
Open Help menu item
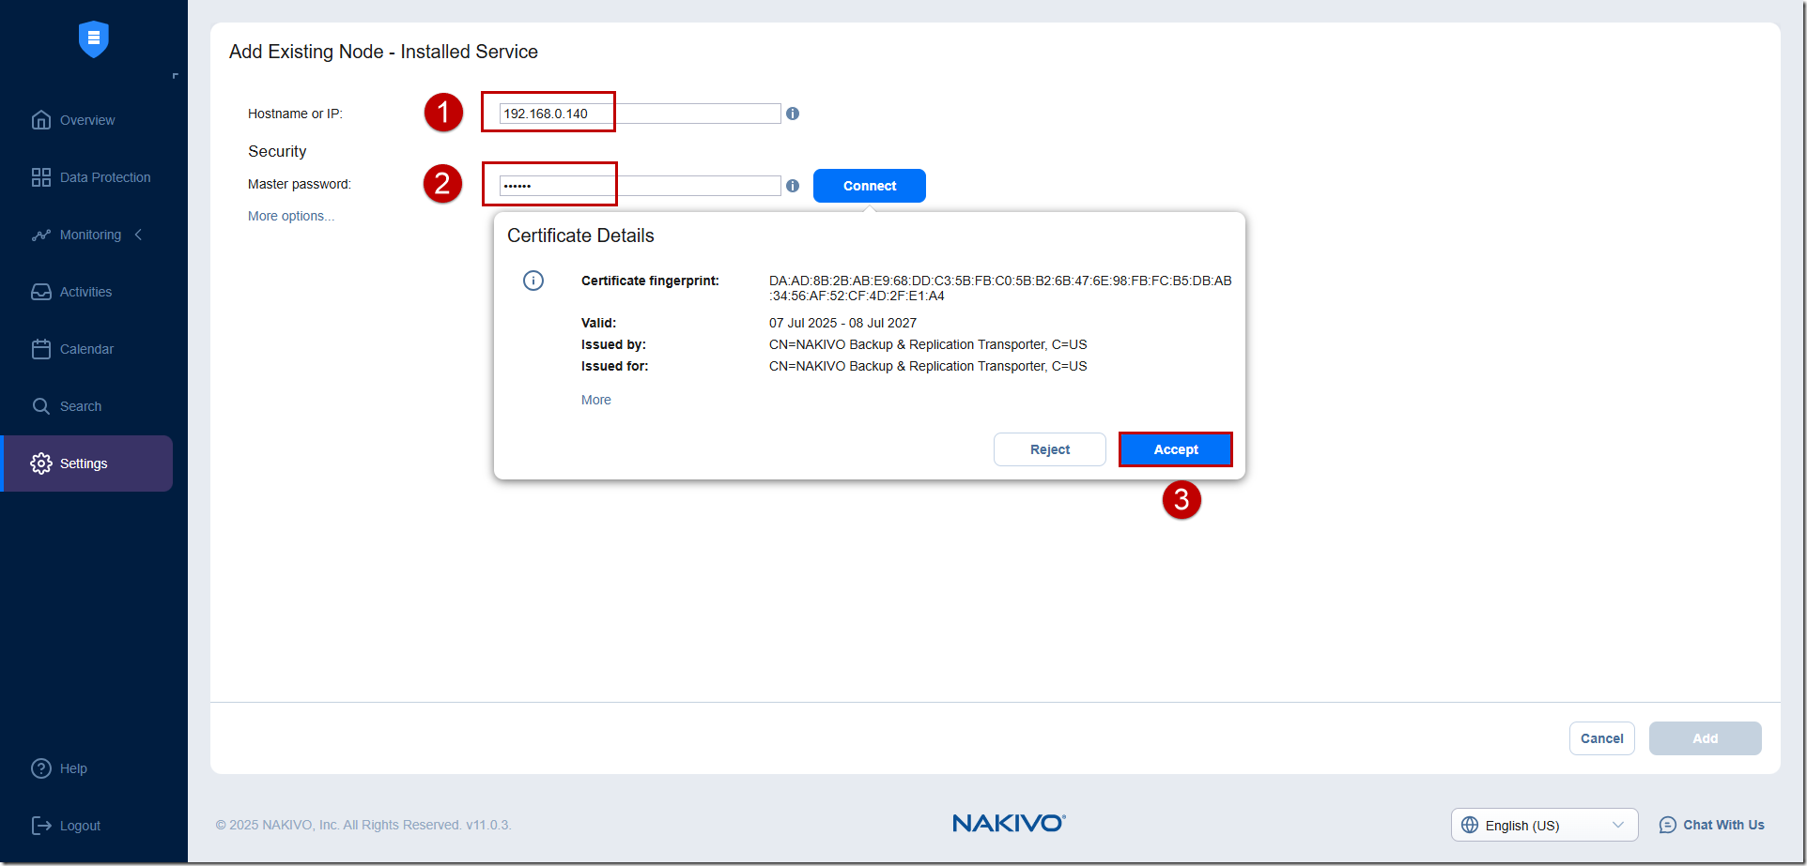[x=86, y=768]
